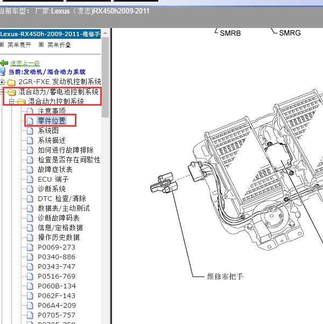
Task: Open DTC P0343-747 entry
Action: pos(57,266)
